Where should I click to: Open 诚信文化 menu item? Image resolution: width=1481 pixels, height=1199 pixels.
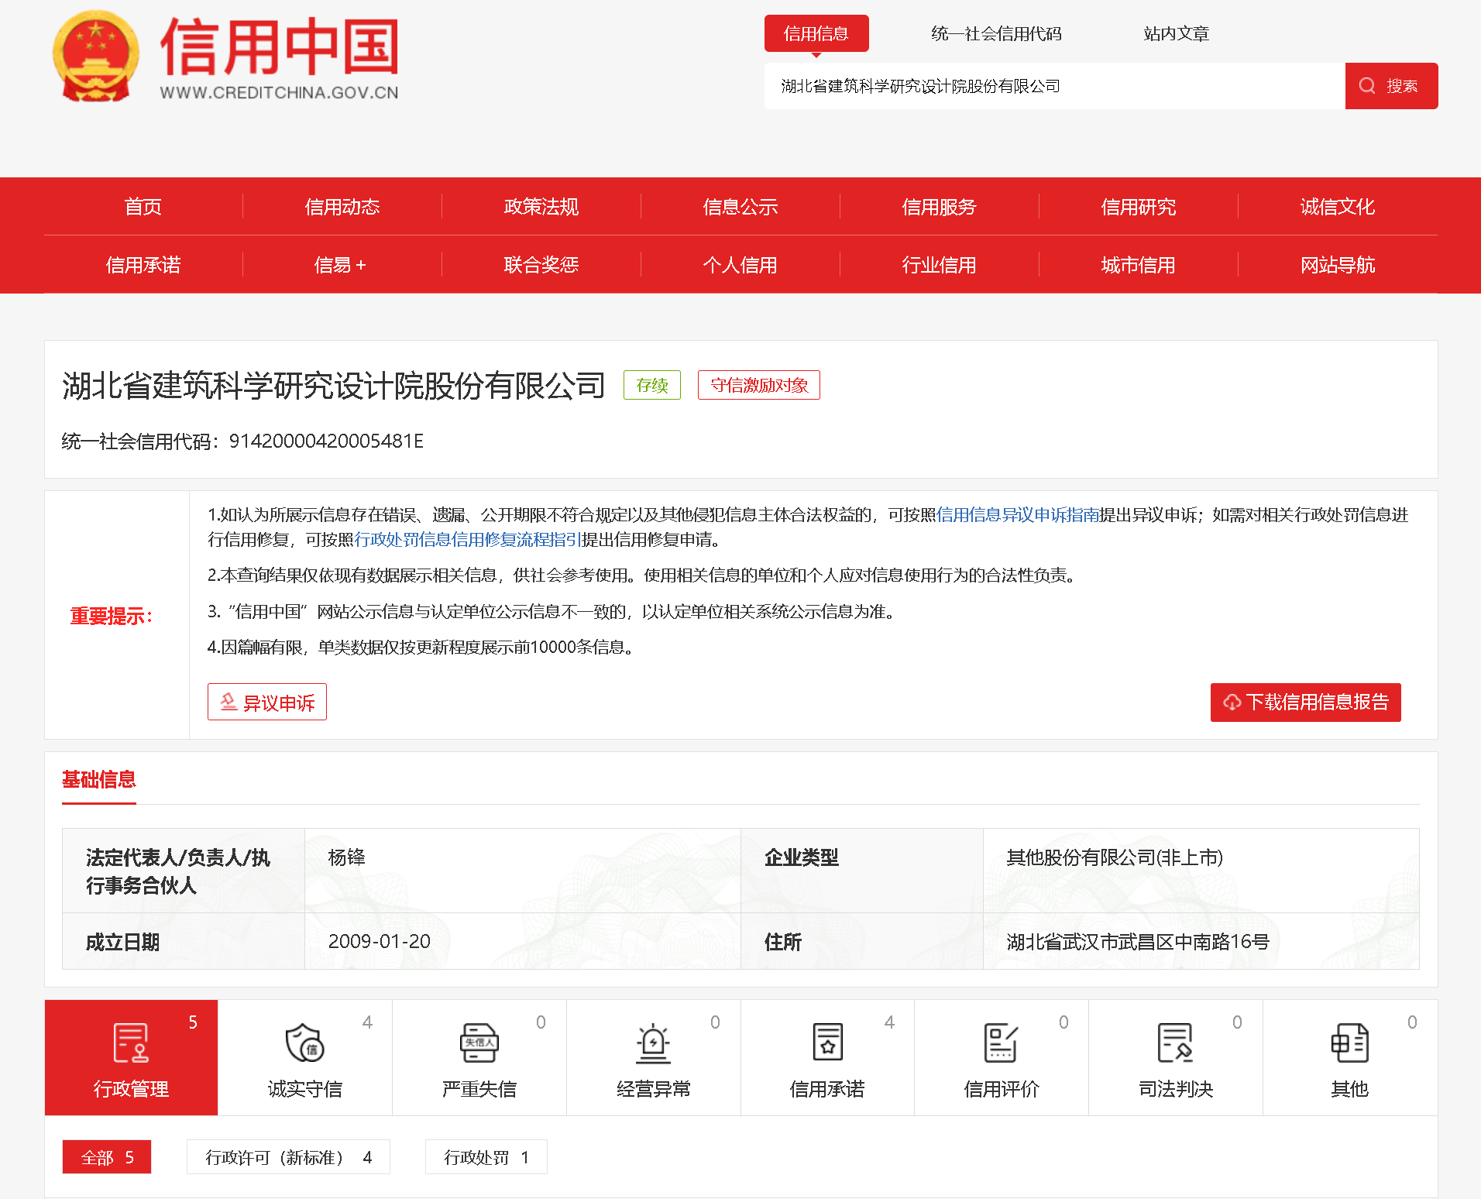point(1338,207)
